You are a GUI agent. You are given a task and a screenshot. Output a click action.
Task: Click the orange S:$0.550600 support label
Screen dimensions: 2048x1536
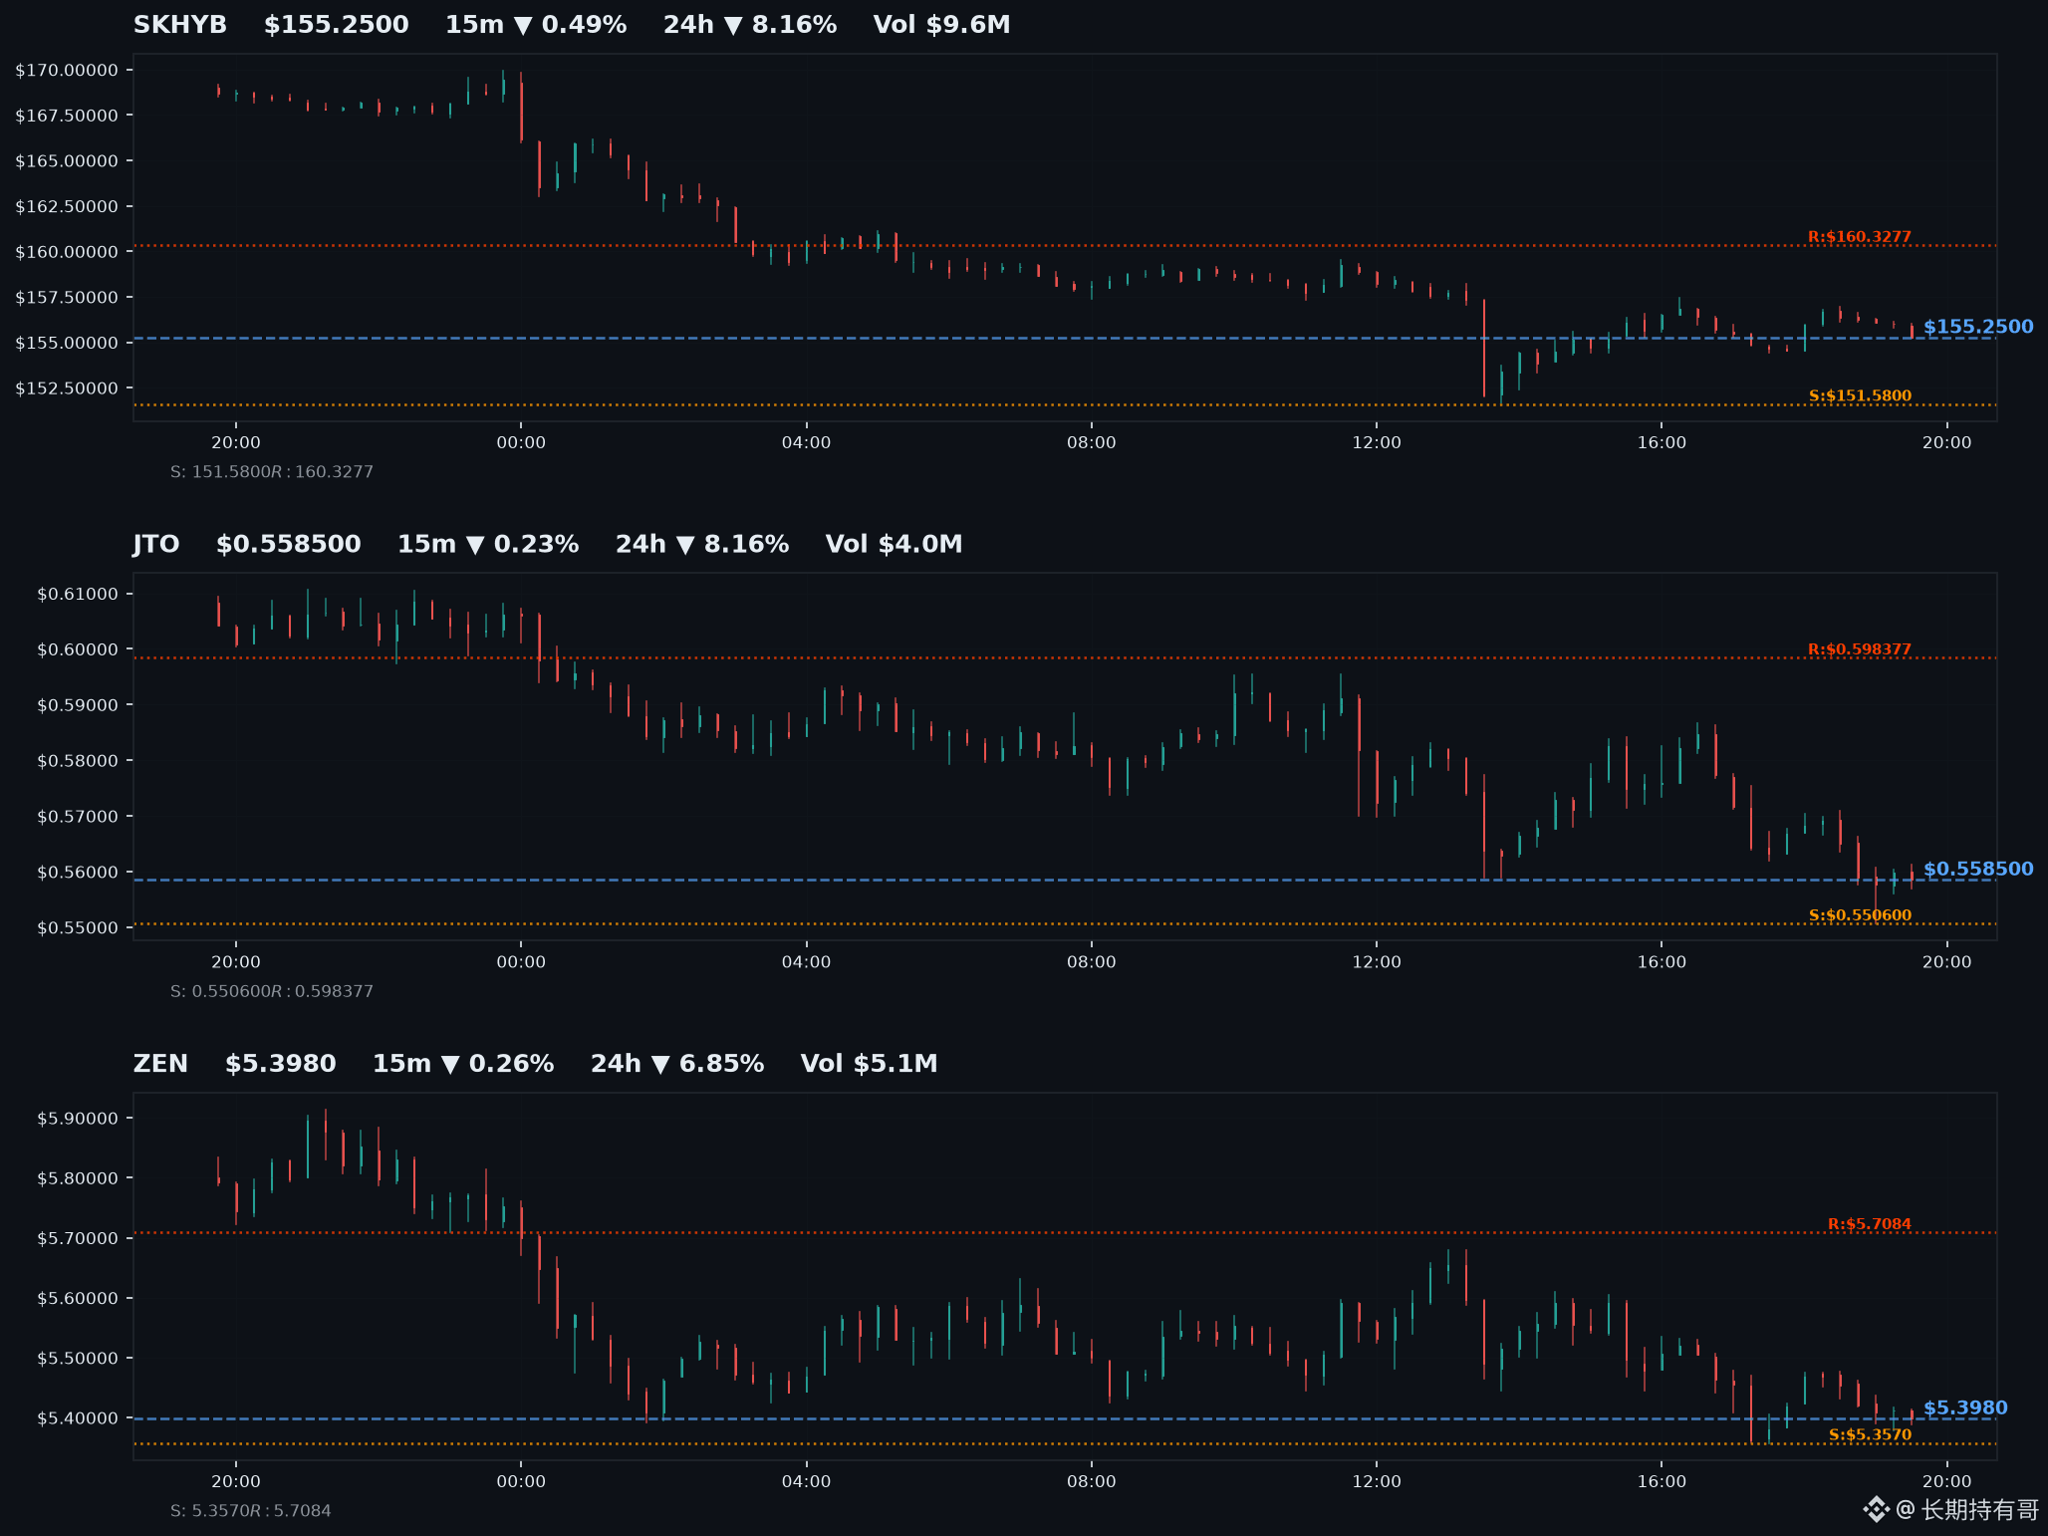coord(1861,915)
